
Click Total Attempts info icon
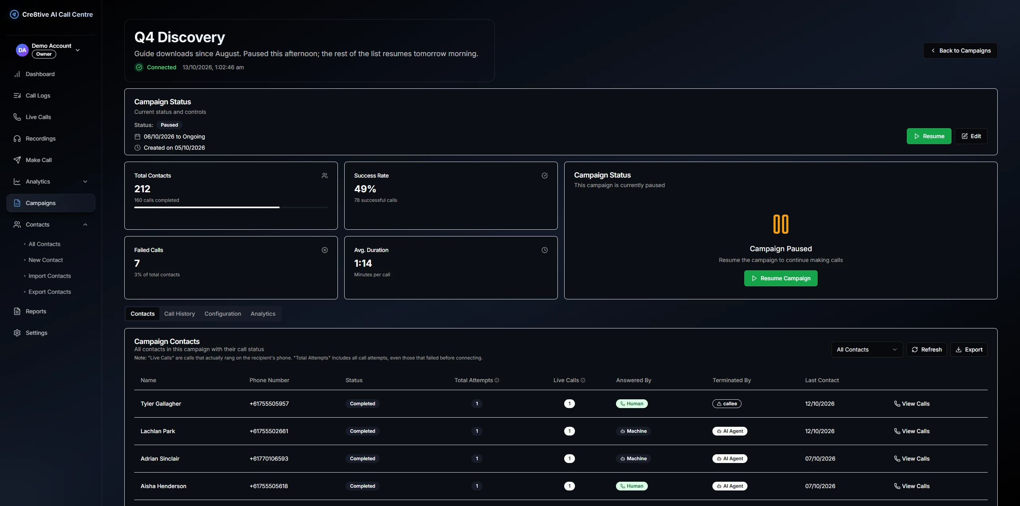coord(497,380)
